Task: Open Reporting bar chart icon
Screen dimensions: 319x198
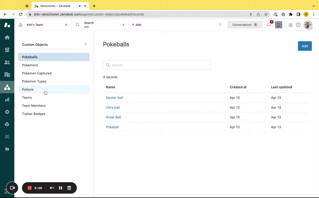Action: tap(7, 100)
